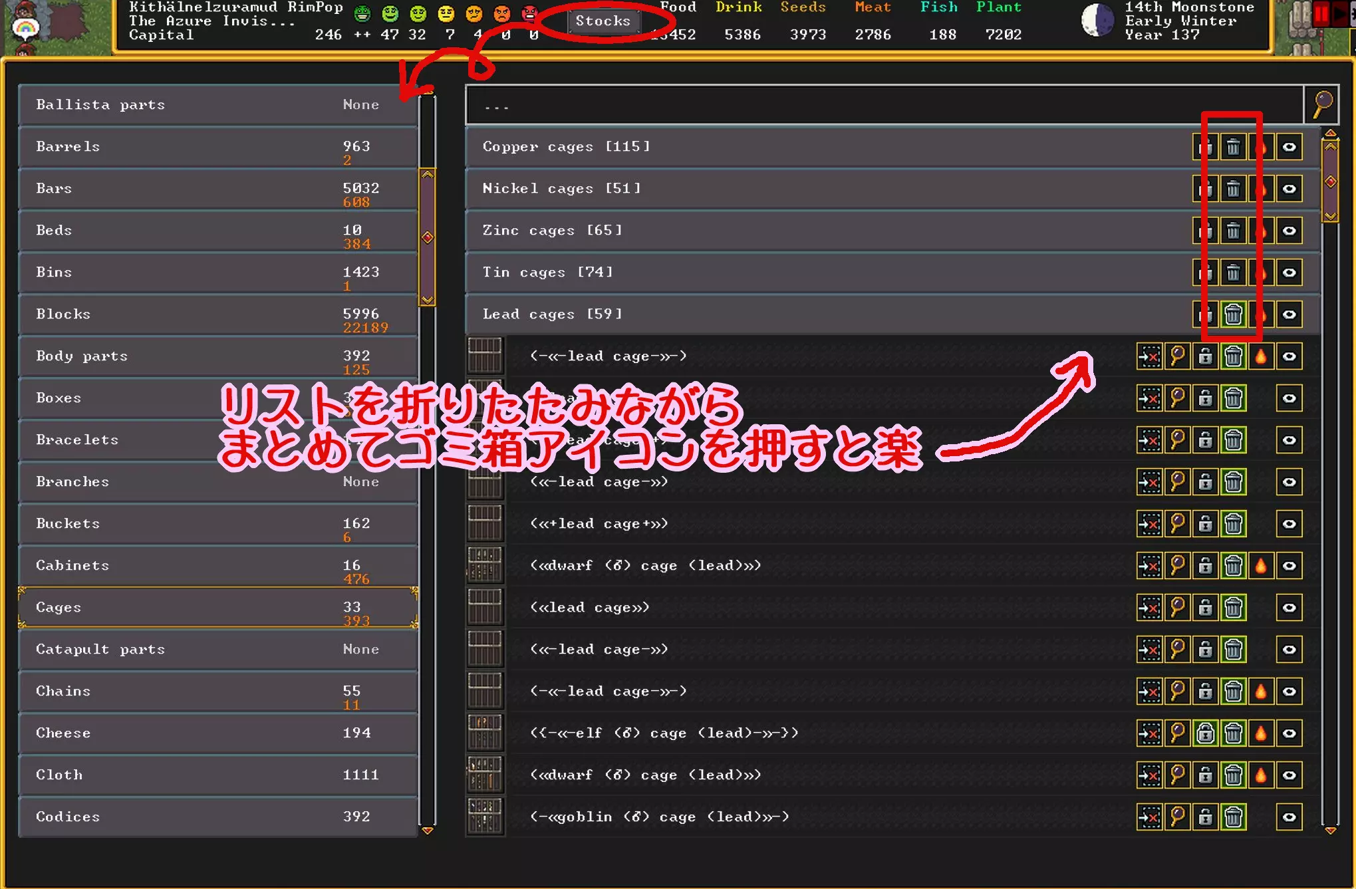This screenshot has width=1356, height=889.
Task: Click the flame melt icon on the elf cage row
Action: point(1261,733)
